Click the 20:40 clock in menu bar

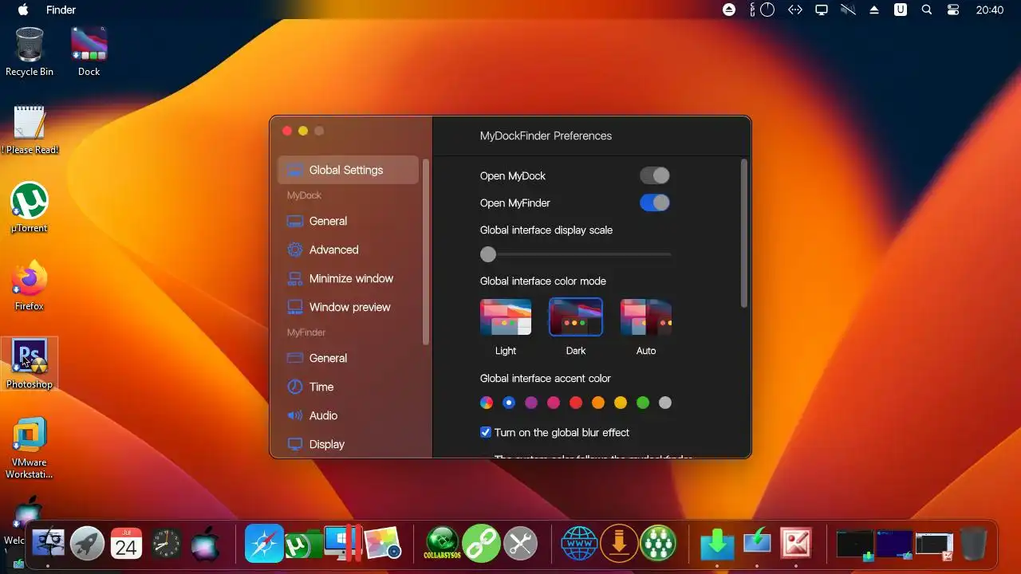(x=989, y=10)
